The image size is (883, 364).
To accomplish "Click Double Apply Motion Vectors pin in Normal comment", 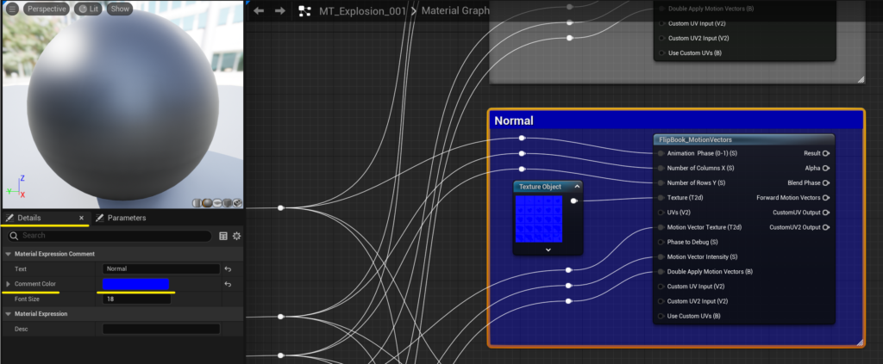I will [x=661, y=271].
